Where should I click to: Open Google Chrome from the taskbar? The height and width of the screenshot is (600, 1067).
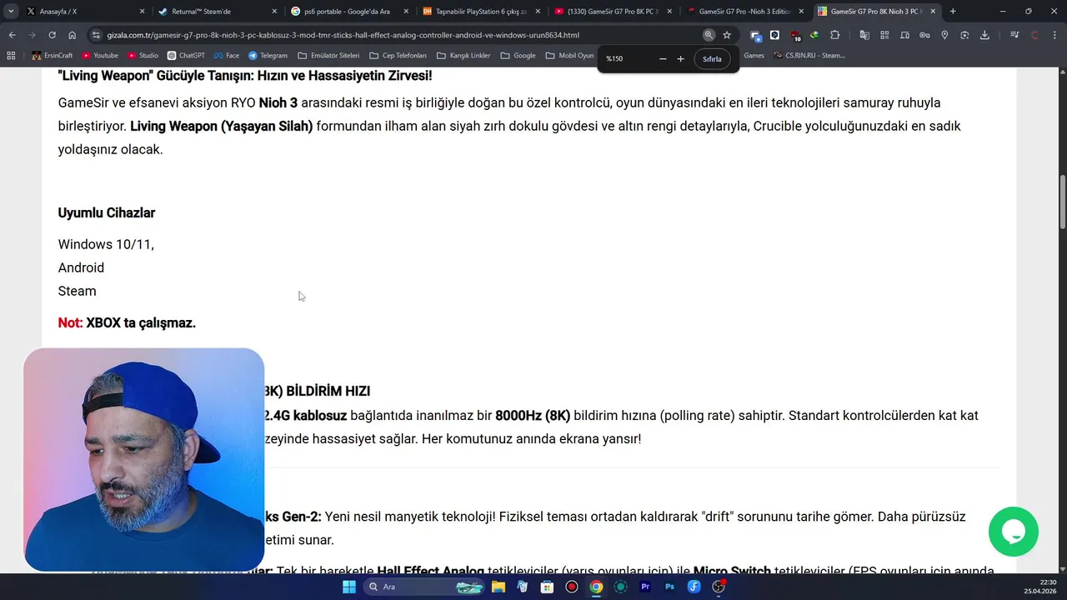[596, 587]
